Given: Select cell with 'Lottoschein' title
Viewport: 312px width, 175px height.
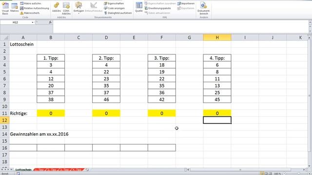Looking at the screenshot, I should point(23,44).
